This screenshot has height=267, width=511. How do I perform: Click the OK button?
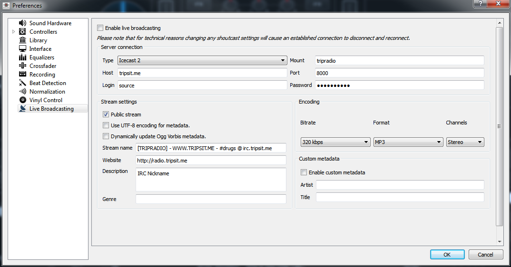[x=447, y=255]
